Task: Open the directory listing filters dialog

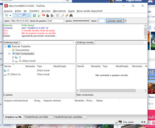Action: 58,15
